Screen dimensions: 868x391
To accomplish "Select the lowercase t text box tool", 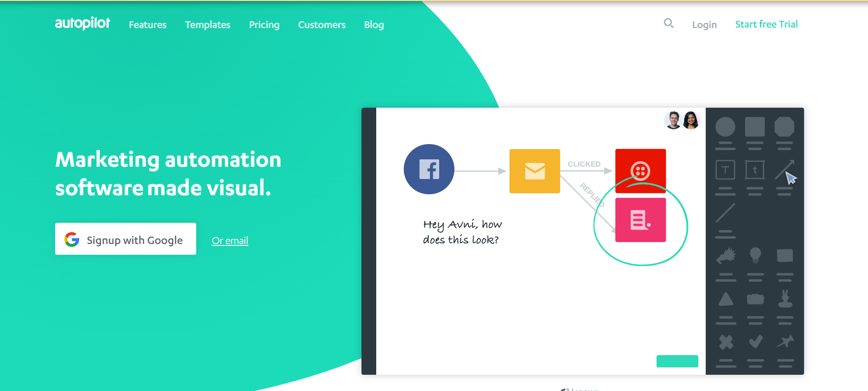I will tap(755, 170).
